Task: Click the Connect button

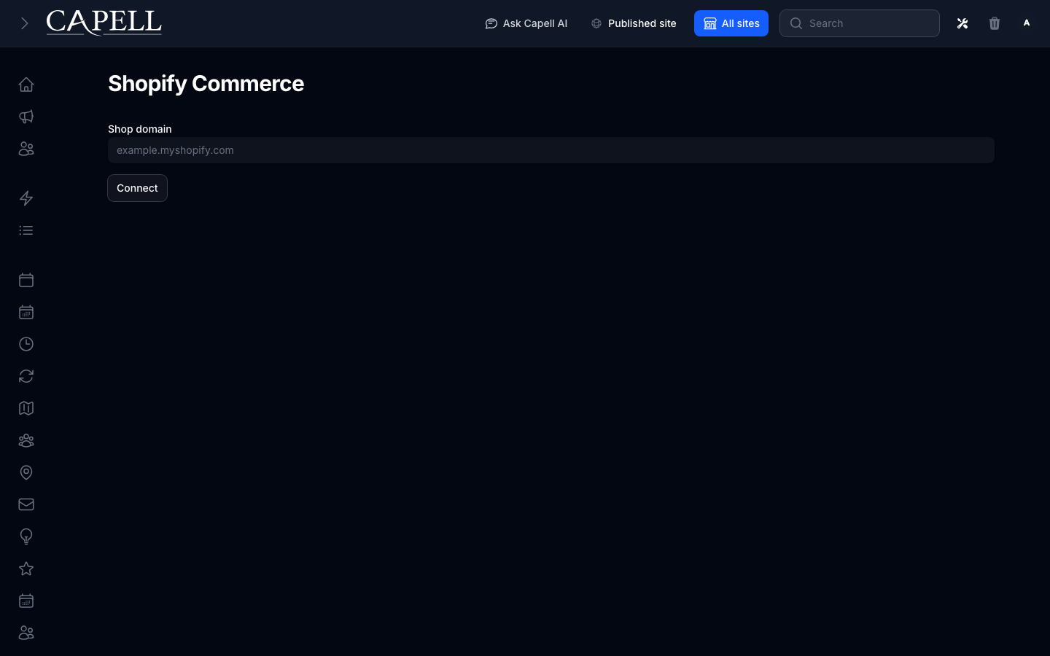Action: coord(137,188)
